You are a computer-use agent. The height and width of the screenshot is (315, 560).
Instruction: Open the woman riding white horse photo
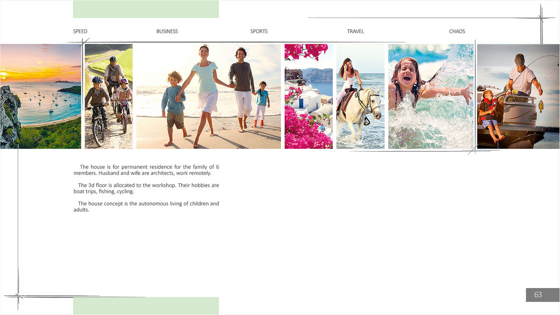click(x=360, y=96)
